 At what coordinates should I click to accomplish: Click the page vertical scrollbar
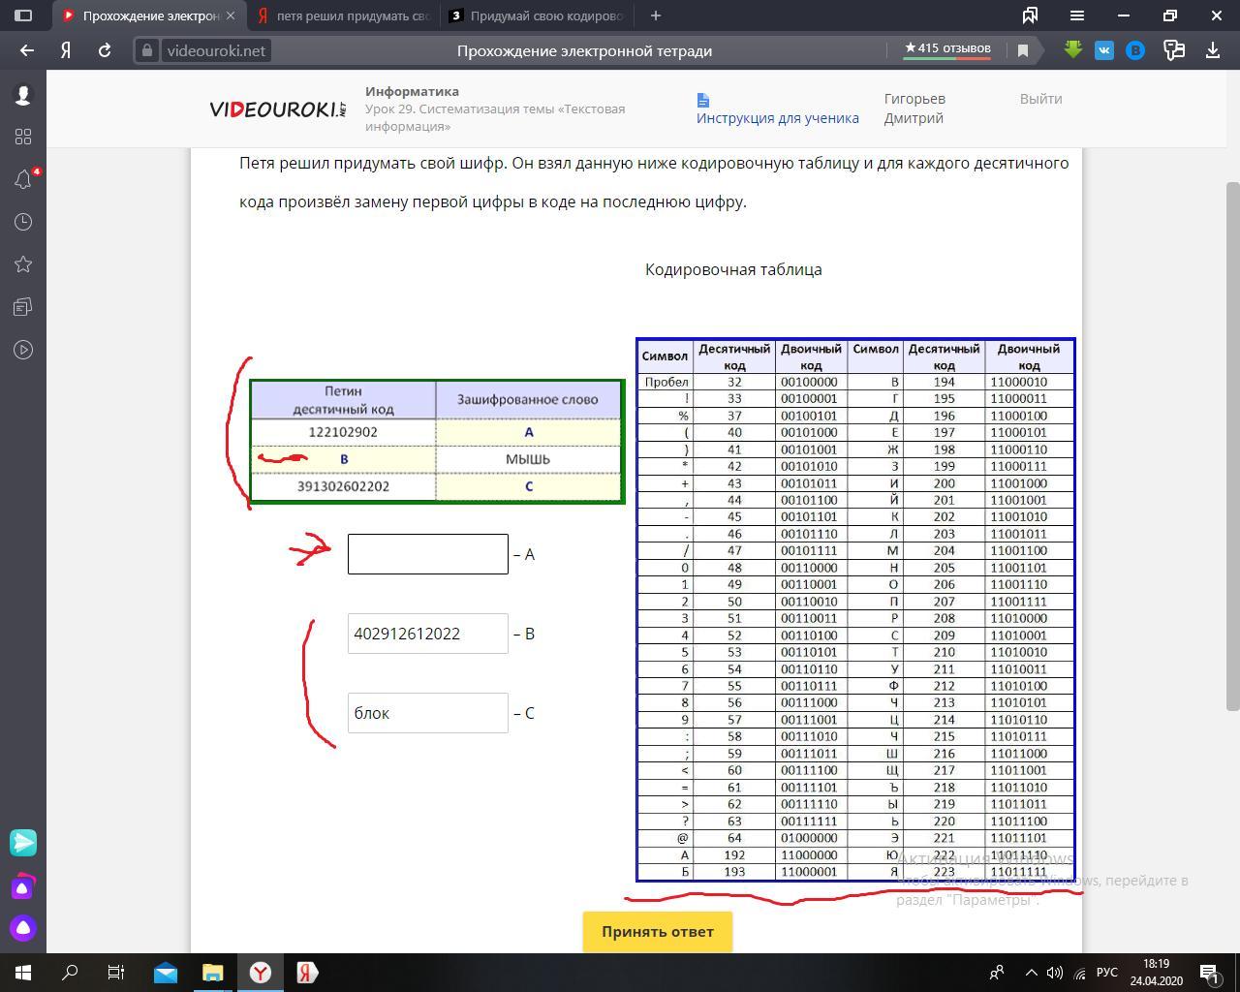pos(1232,446)
